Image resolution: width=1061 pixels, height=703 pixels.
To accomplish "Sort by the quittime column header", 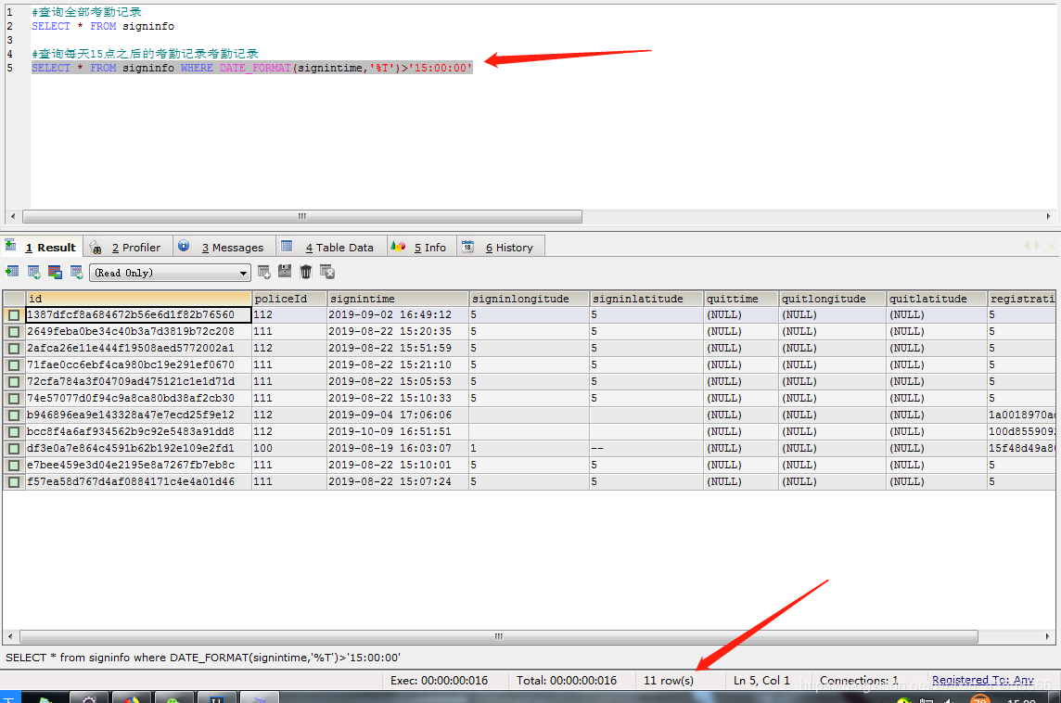I will tap(741, 299).
